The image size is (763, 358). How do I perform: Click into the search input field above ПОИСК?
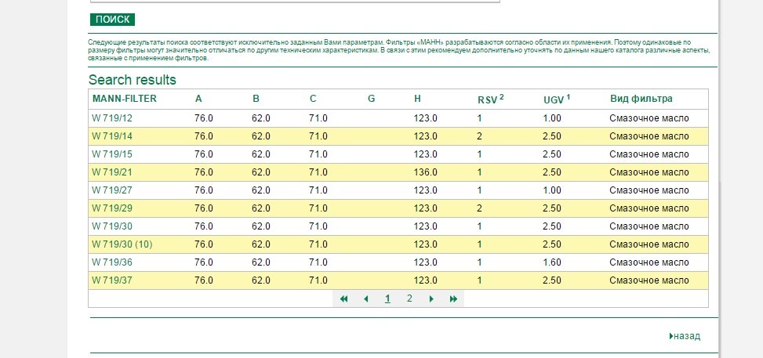pyautogui.click(x=294, y=2)
